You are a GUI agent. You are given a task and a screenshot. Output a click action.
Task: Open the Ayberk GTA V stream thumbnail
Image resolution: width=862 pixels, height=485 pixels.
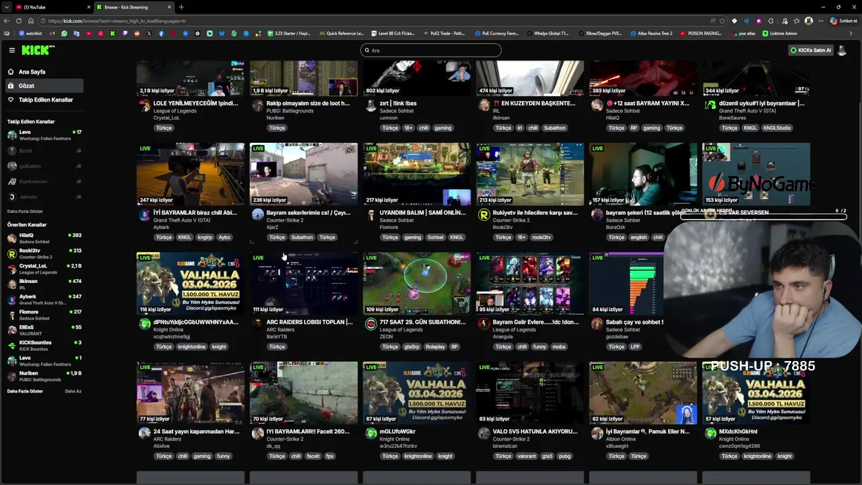191,174
